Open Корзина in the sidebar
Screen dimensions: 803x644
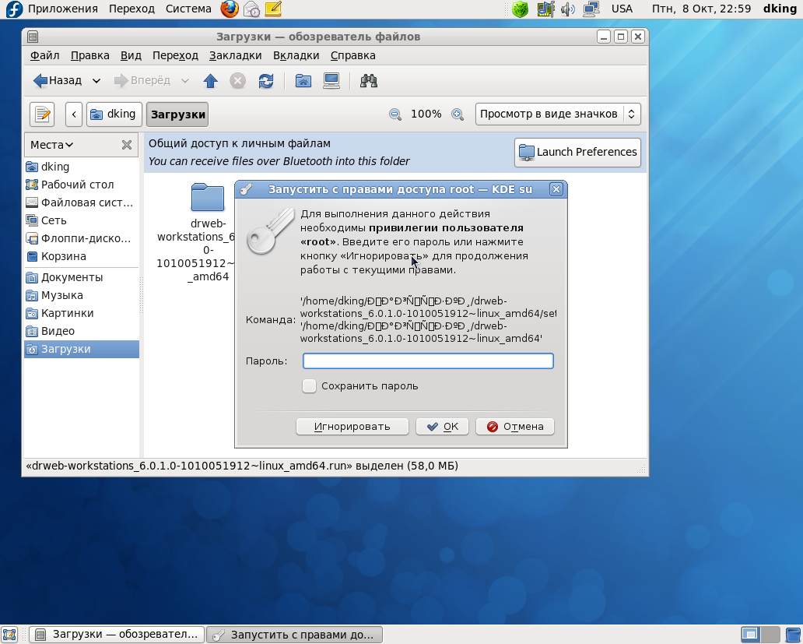[x=82, y=257]
